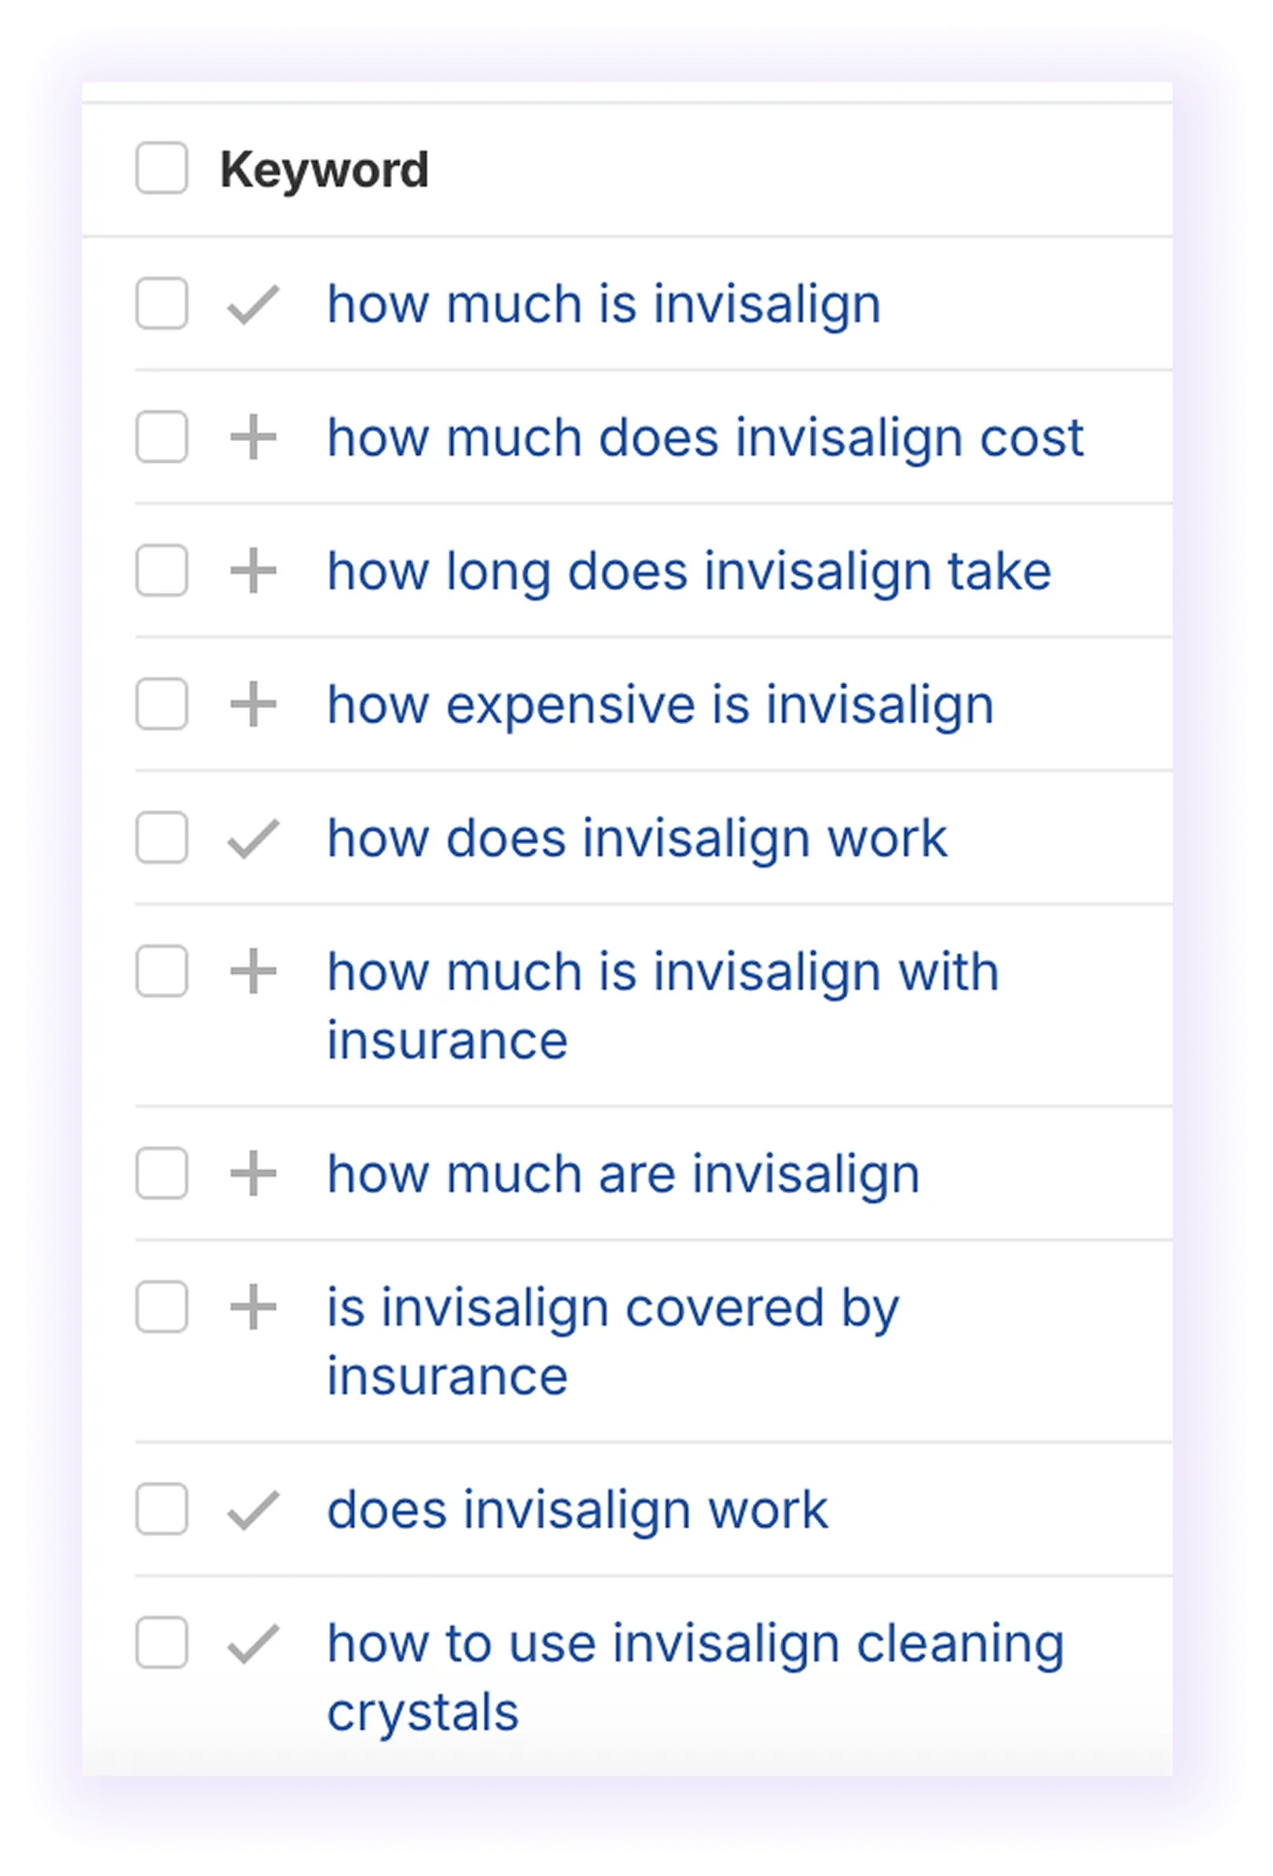Click checkmark beside "how much is invisalign"
Image resolution: width=1273 pixels, height=1876 pixels.
(x=255, y=305)
